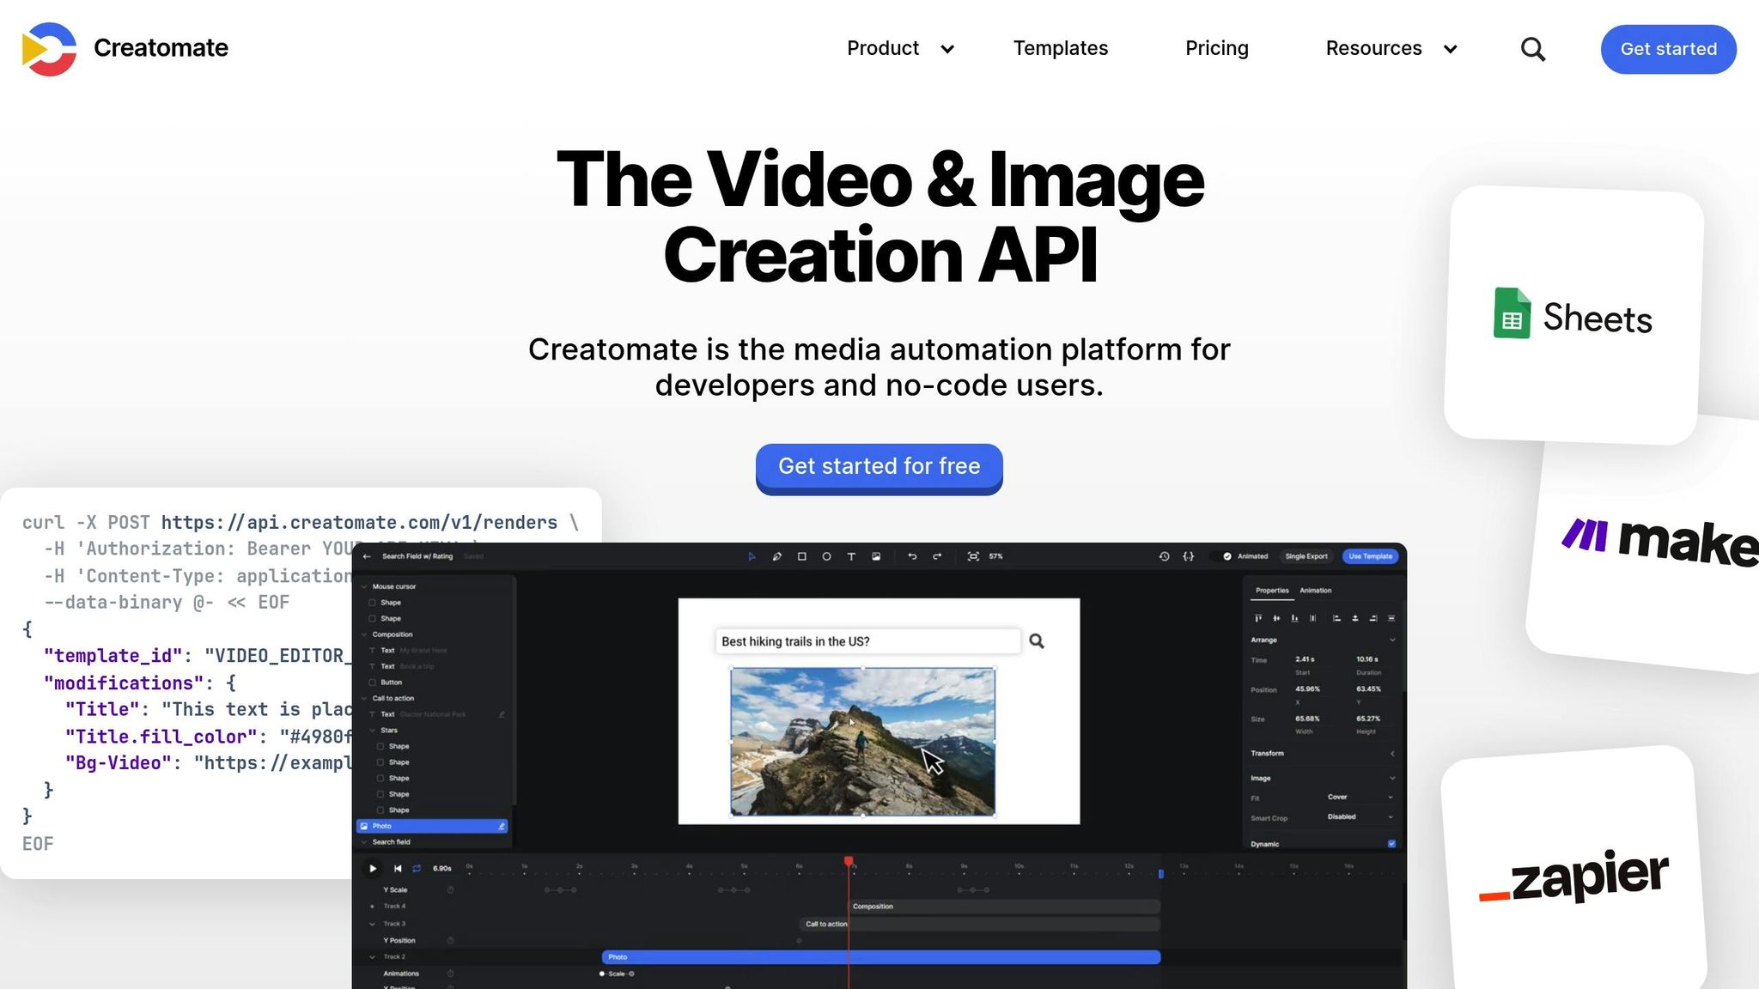1759x989 pixels.
Task: Collapse Track 2 in the timeline
Action: [x=372, y=956]
